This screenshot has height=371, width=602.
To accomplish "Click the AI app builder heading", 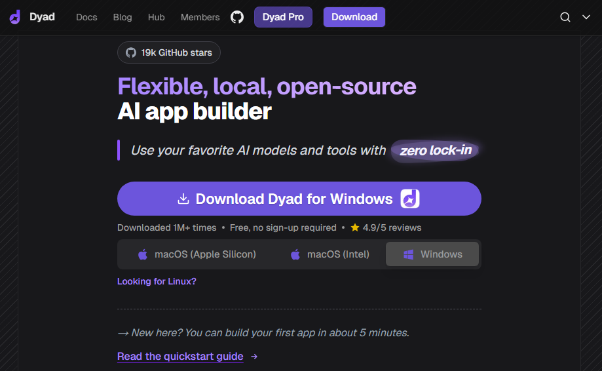I will pyautogui.click(x=195, y=112).
